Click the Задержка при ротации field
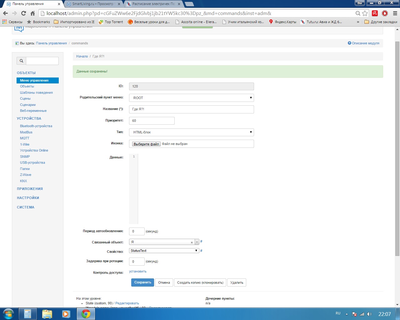Image resolution: width=400 pixels, height=320 pixels. (137, 262)
